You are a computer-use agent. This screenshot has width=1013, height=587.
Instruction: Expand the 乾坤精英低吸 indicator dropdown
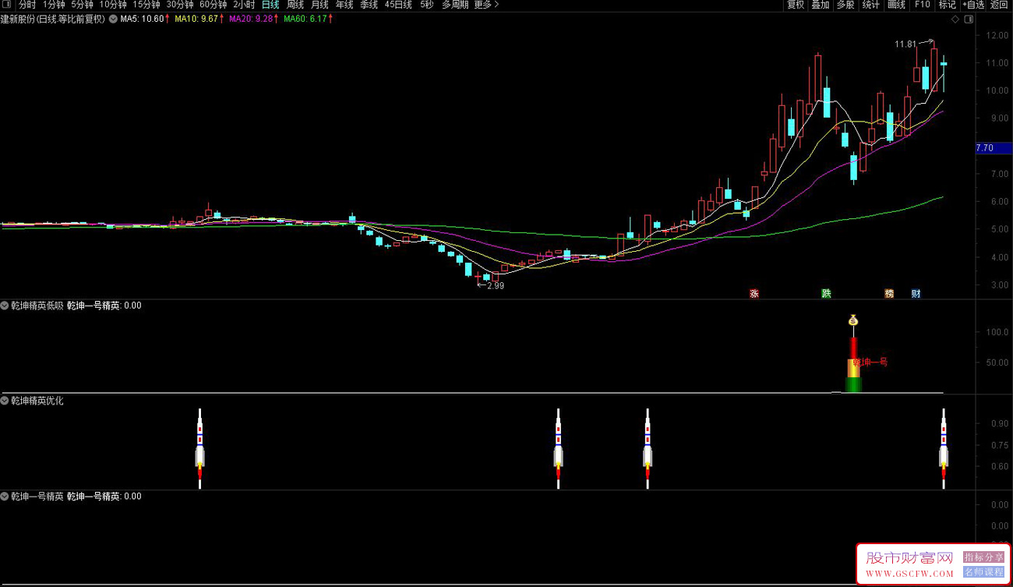pos(5,306)
